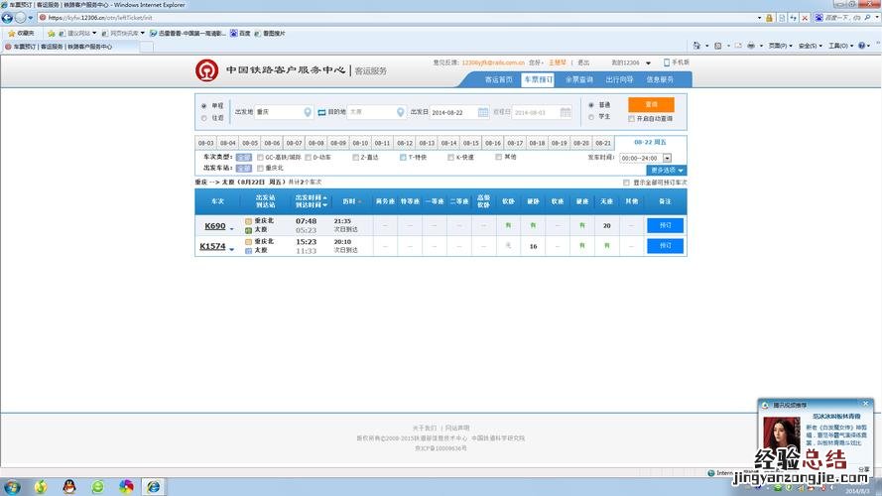
Task: Click the swap stations icon before 目的地
Action: (321, 112)
